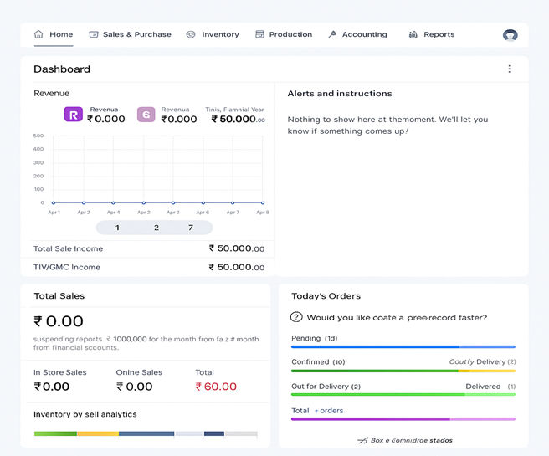Click the help question mark icon

[x=295, y=317]
